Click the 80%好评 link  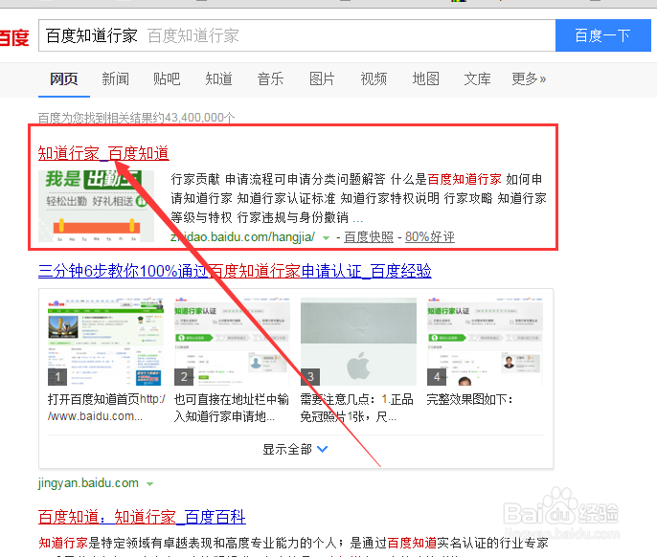point(430,237)
